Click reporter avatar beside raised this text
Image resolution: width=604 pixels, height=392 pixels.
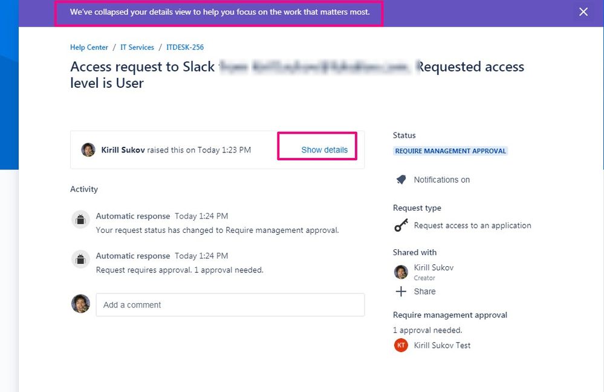tap(88, 149)
